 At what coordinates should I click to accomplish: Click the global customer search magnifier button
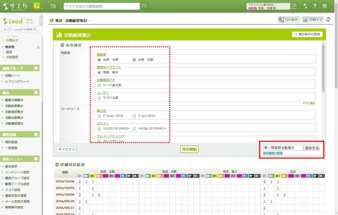point(144,6)
